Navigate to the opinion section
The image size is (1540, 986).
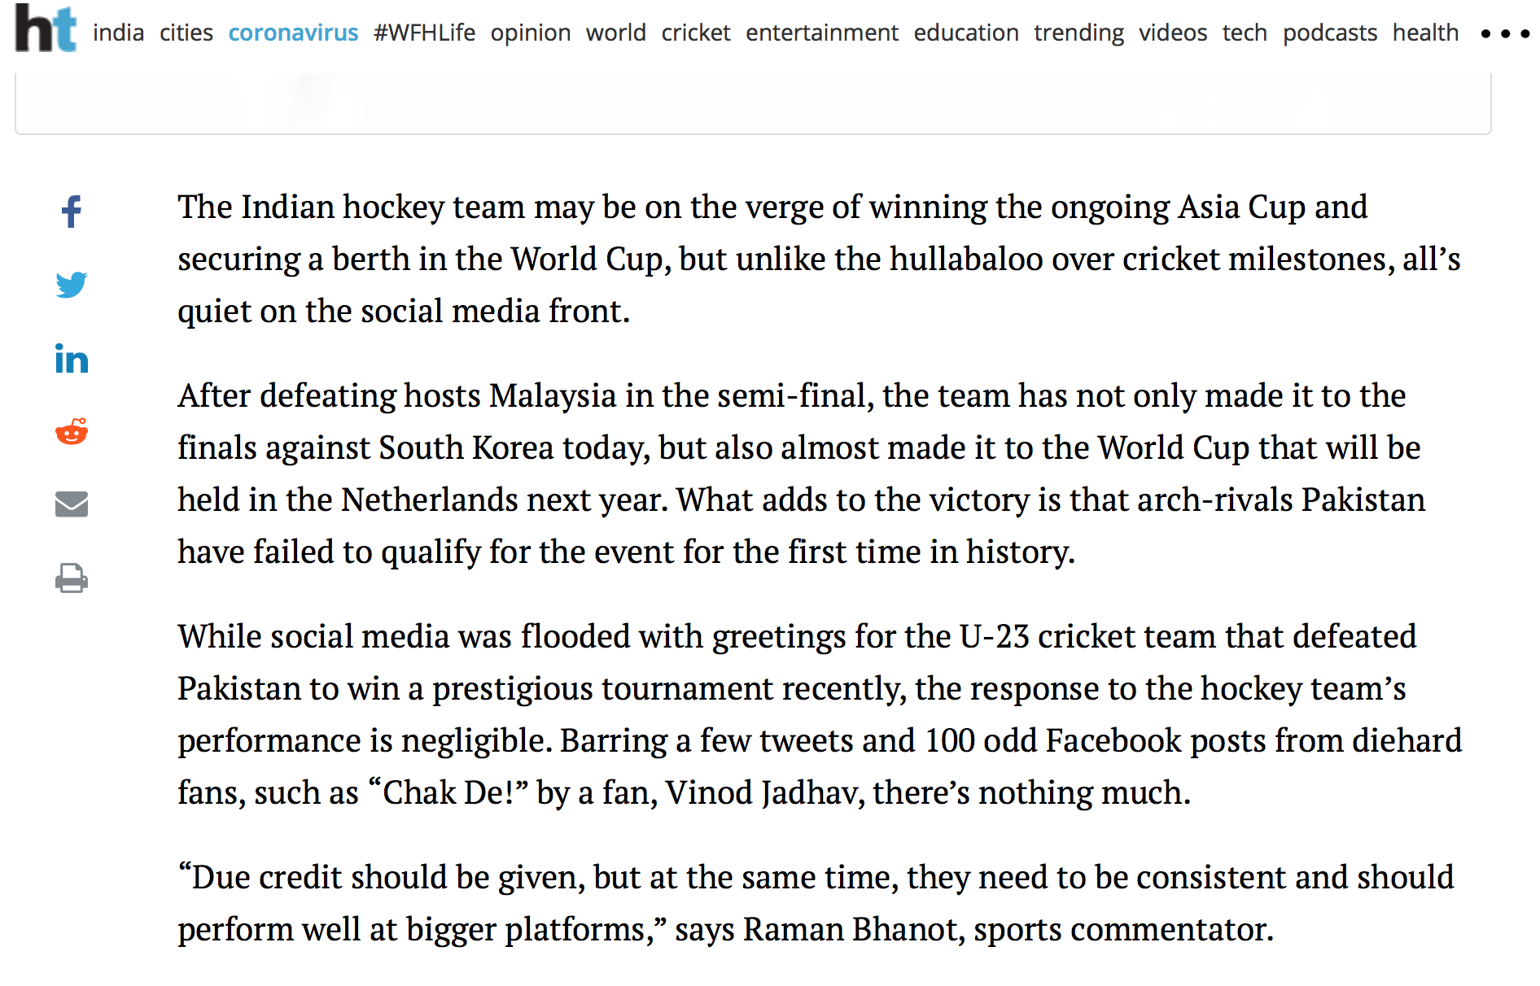coord(531,33)
